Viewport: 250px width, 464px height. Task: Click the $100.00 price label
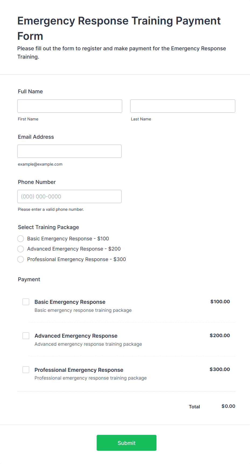coord(220,302)
